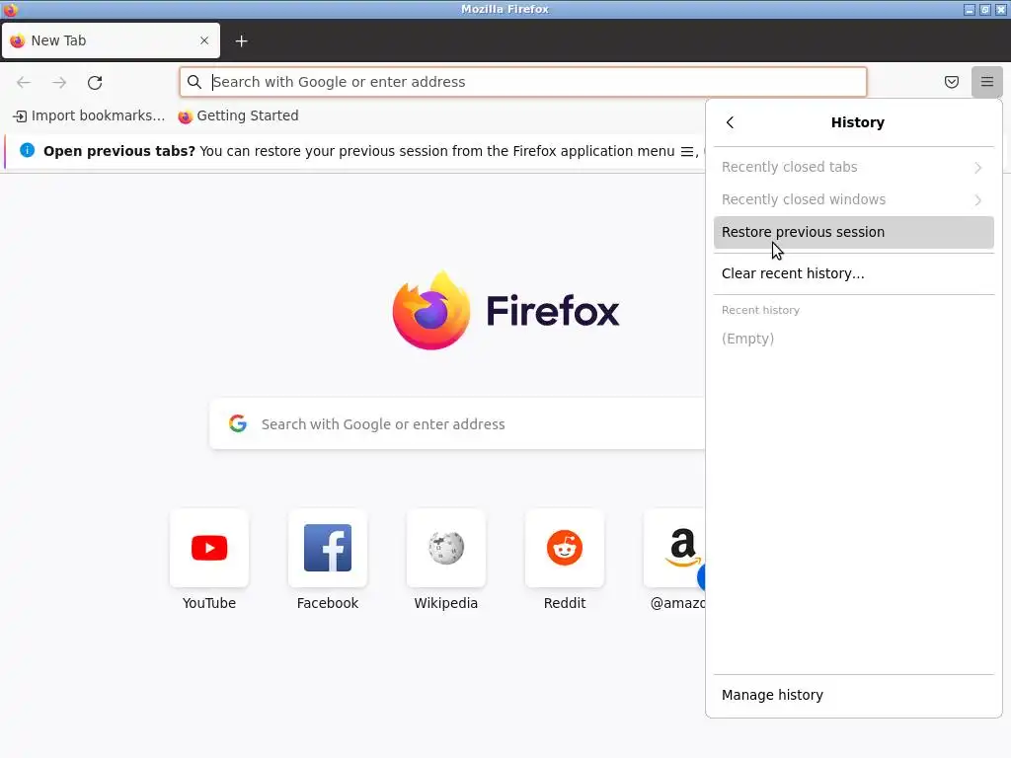This screenshot has width=1011, height=758.
Task: Click the Recent history section label
Action: [x=760, y=310]
